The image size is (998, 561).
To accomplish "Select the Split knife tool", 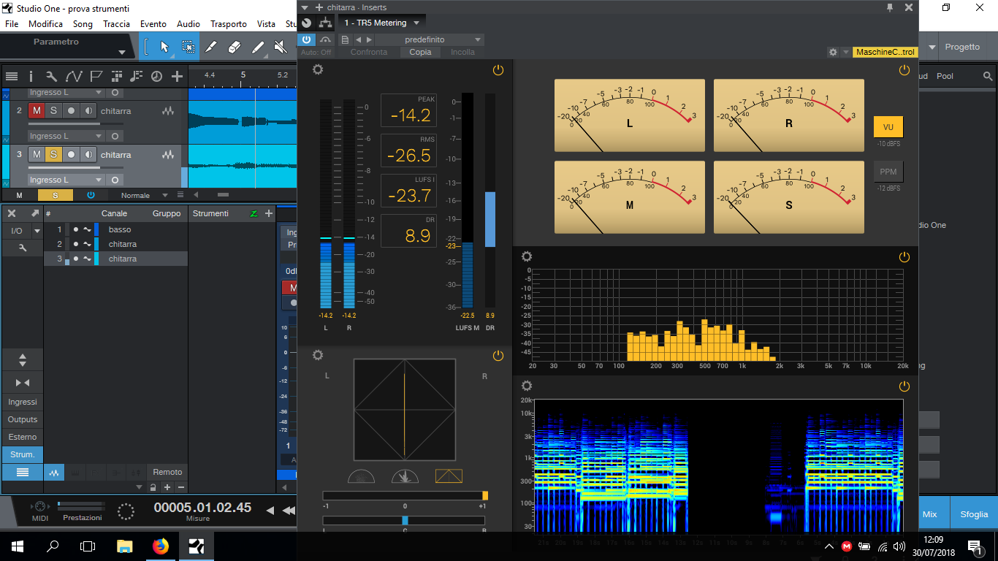I will click(210, 47).
